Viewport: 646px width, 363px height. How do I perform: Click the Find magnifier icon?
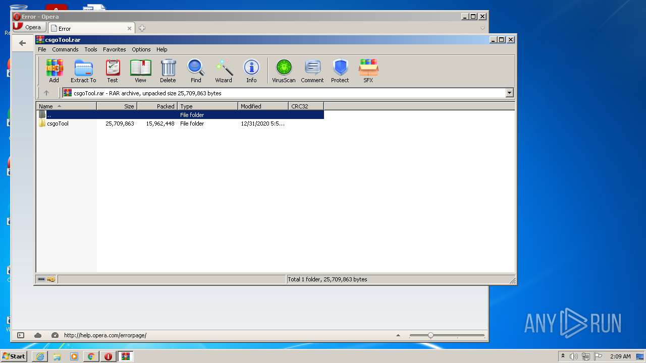(196, 71)
